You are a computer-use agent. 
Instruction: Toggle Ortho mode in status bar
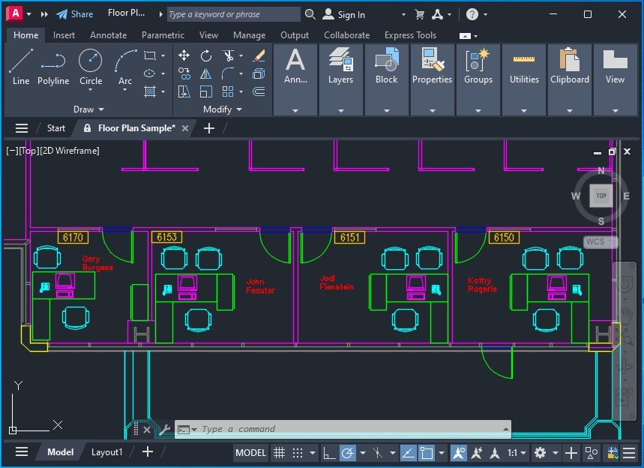pos(329,453)
